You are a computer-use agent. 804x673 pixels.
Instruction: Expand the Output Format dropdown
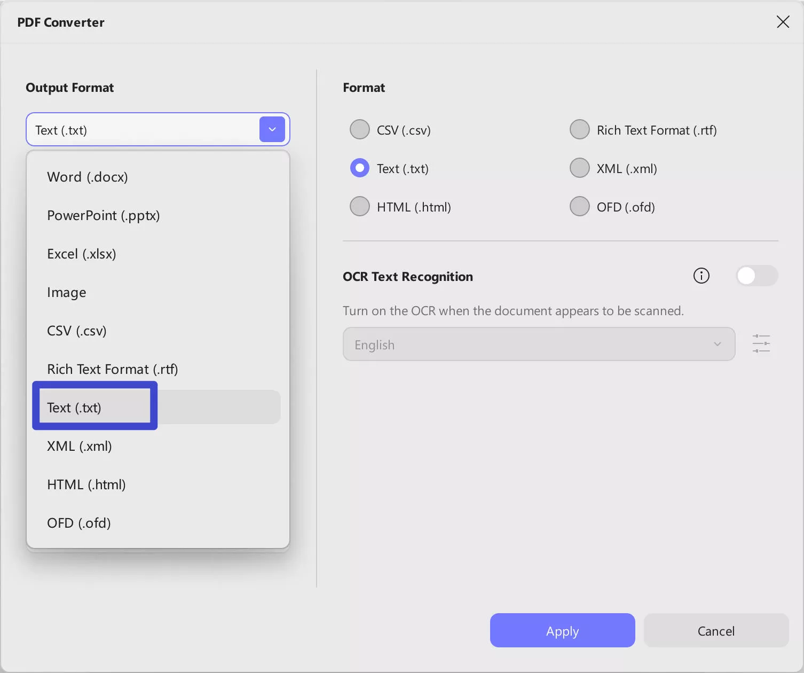click(x=157, y=129)
